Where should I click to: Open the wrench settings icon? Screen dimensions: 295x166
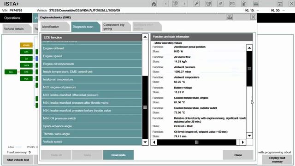pyautogui.click(x=197, y=4)
